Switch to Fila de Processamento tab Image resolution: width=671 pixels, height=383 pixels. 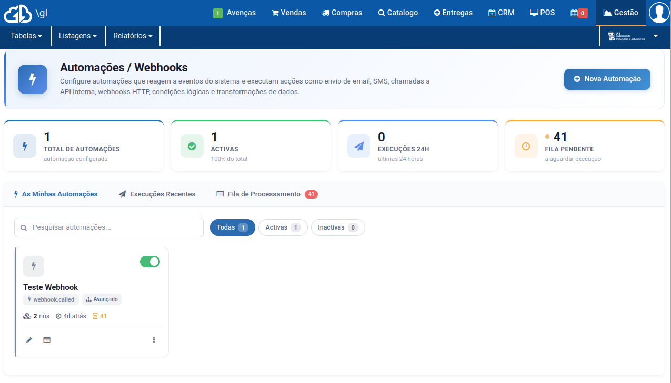pos(267,194)
